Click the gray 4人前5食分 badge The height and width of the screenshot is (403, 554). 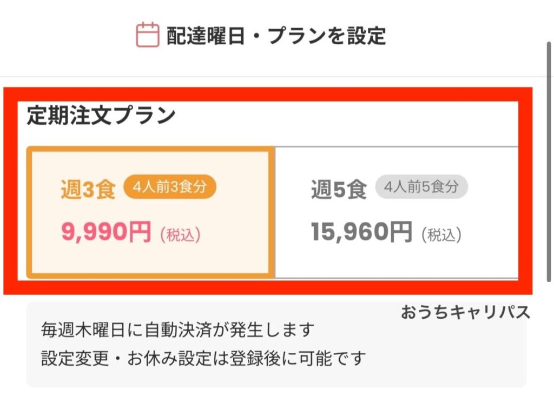tap(421, 187)
